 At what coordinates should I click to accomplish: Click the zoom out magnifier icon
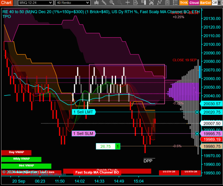(x=120, y=3)
